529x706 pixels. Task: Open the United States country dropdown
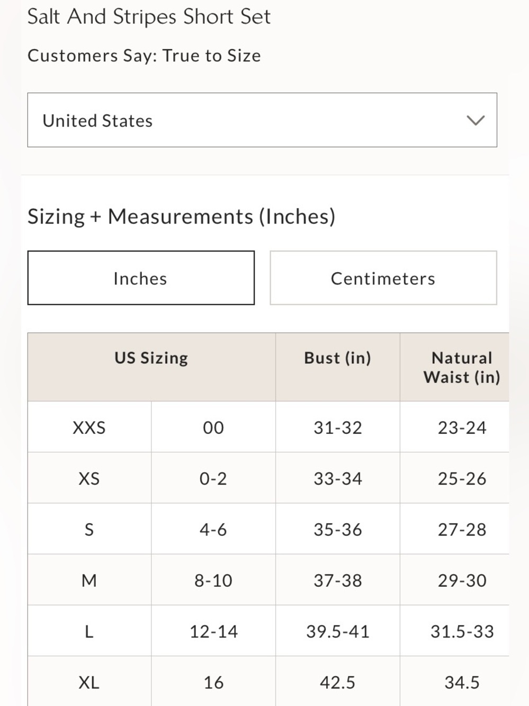pos(262,120)
